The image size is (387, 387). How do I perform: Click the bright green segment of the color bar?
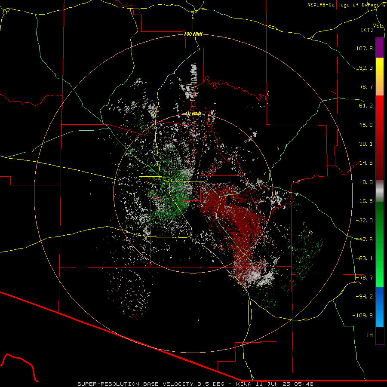(380, 271)
